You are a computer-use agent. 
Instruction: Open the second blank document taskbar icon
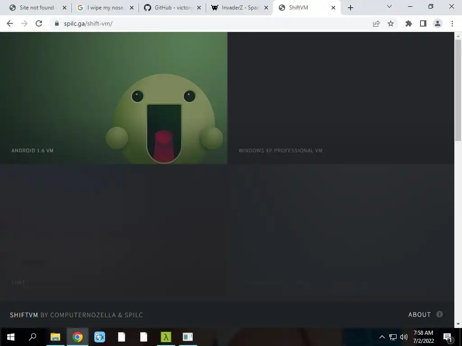point(143,337)
